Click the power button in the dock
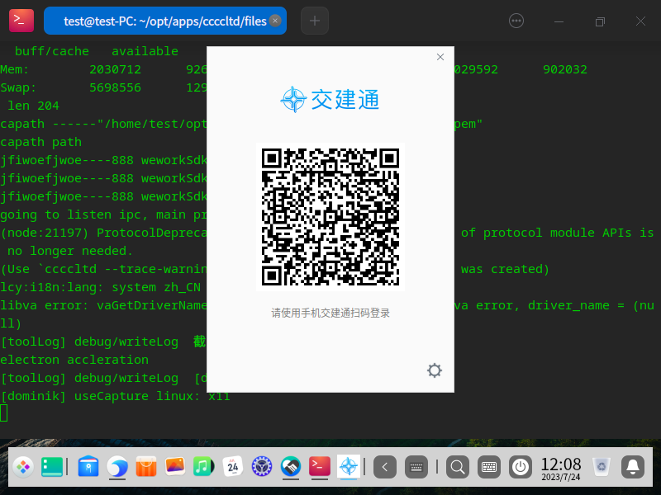Viewport: 661px width, 495px height. pos(521,467)
